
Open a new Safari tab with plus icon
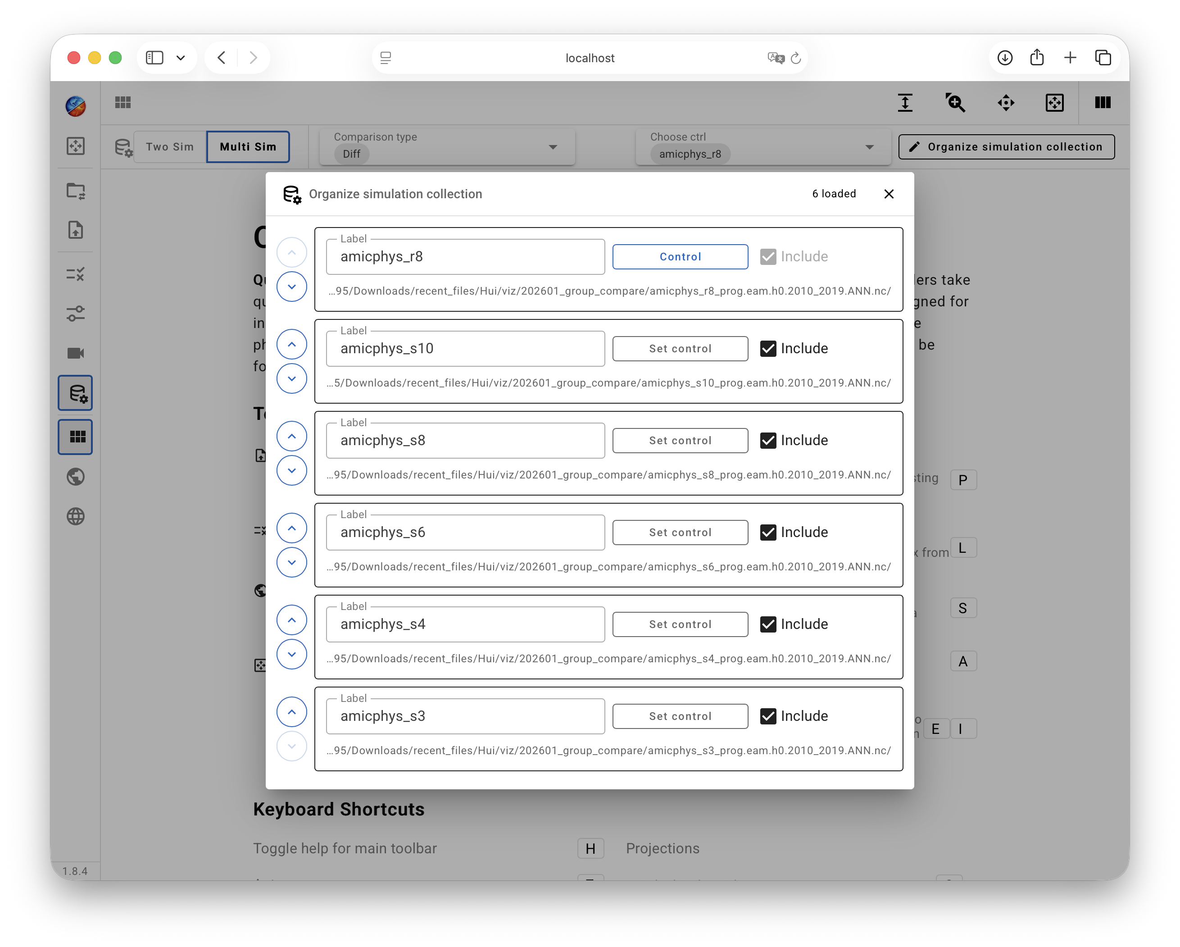1070,58
